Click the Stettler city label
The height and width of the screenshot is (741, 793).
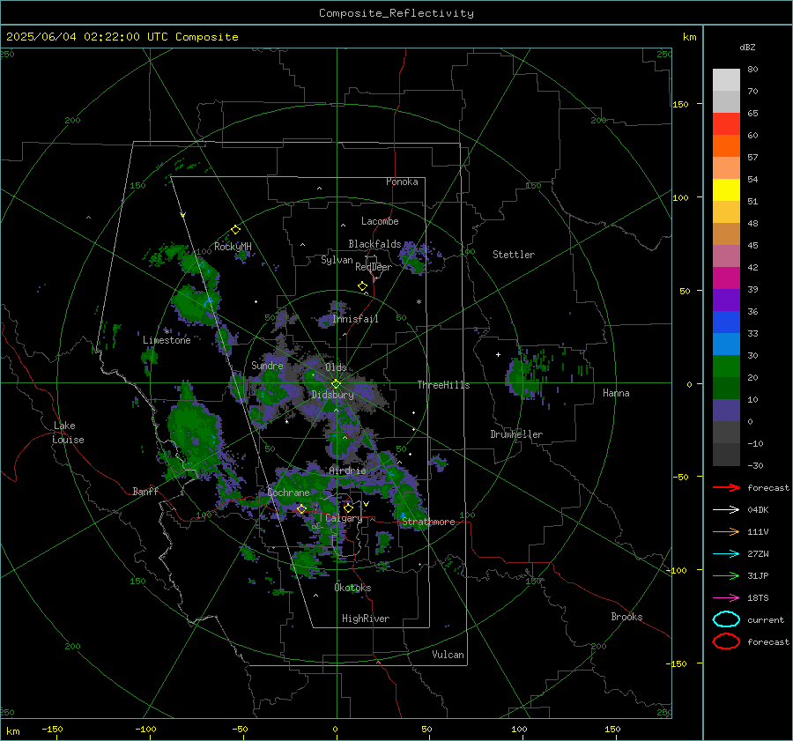pos(514,255)
